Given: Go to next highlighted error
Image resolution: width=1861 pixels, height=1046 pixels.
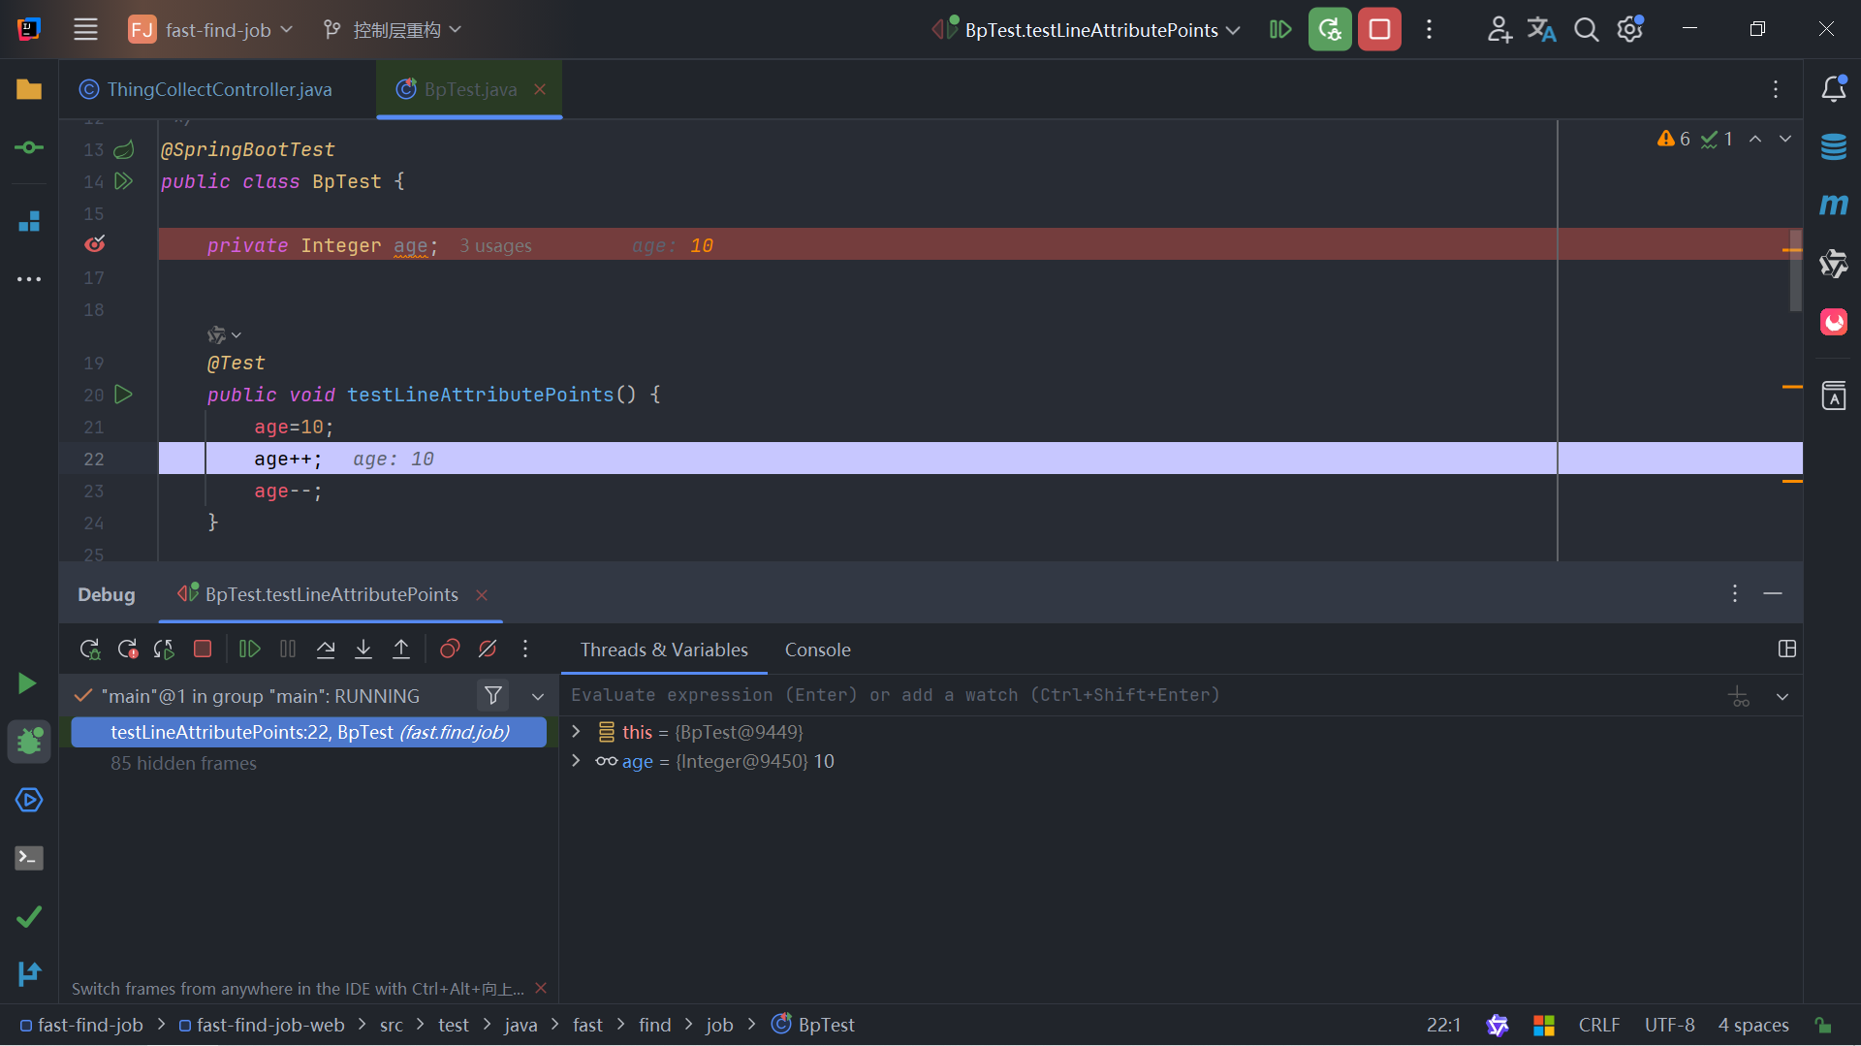Looking at the screenshot, I should (1785, 140).
